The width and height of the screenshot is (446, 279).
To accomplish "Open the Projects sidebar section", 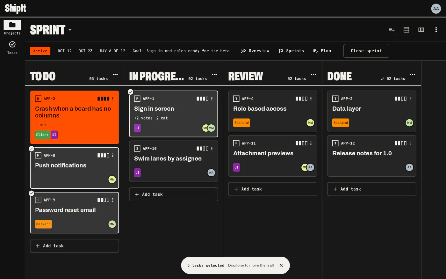I will point(12,28).
